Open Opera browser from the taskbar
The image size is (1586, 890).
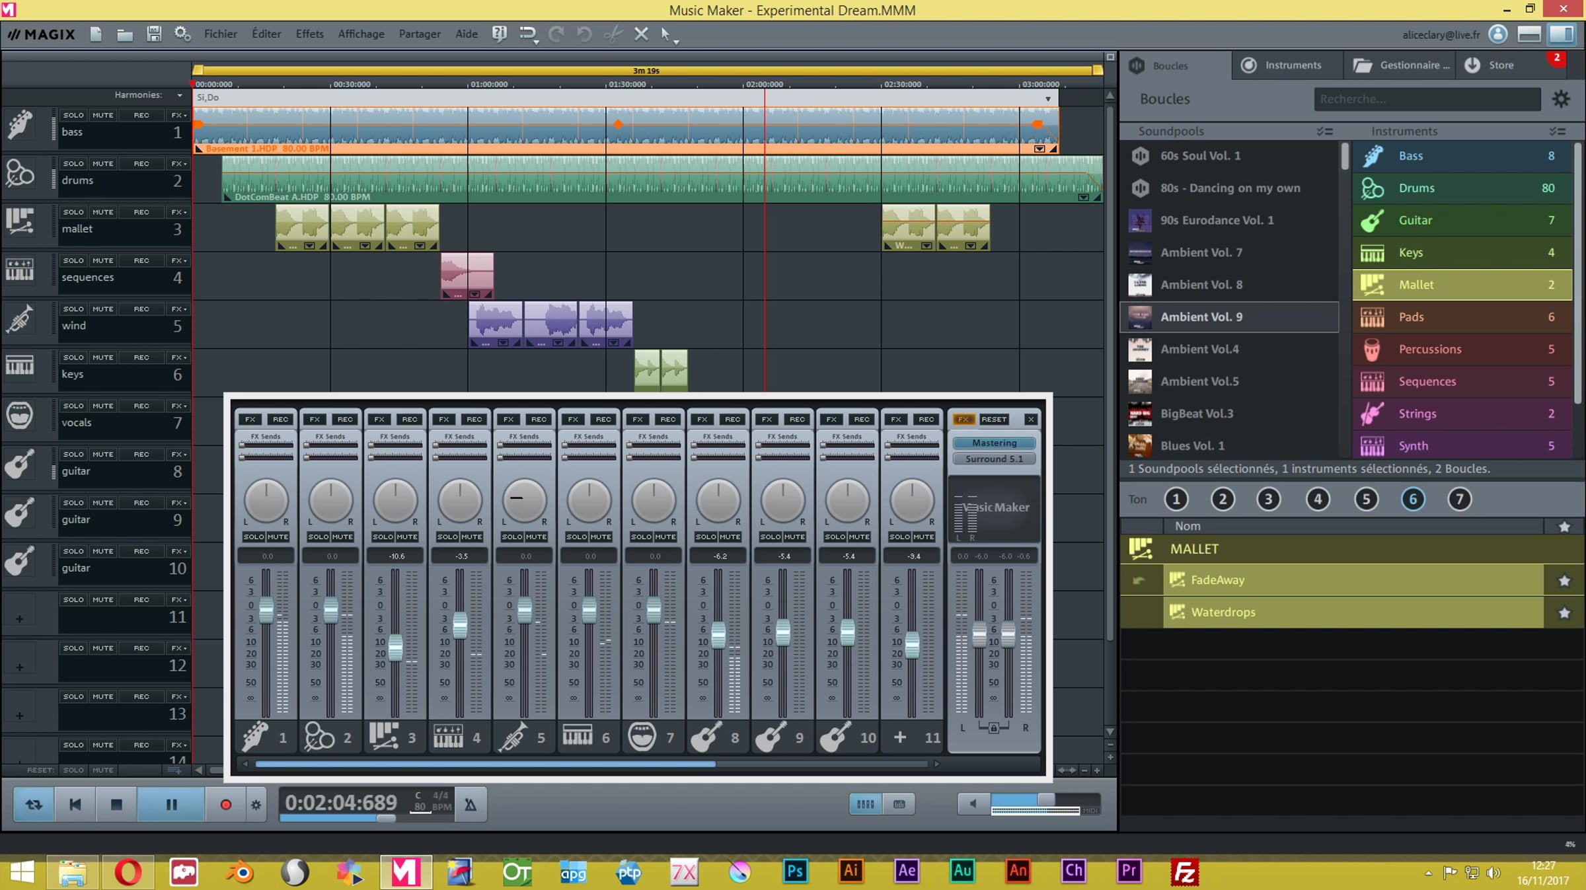(128, 871)
